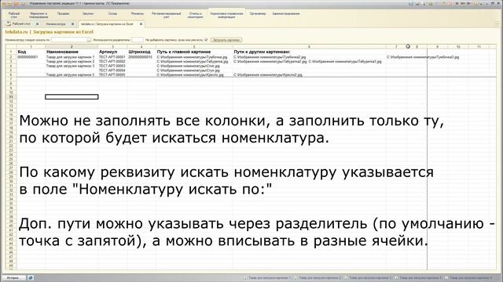Select cell Товар для загрузки картинок 1
The width and height of the screenshot is (503, 282).
[x=72, y=57]
